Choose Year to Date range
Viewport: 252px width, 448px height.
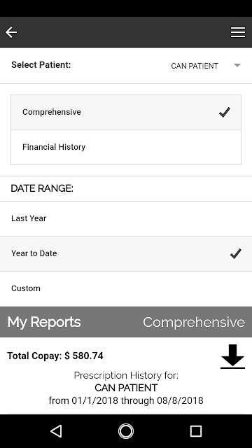(x=126, y=253)
